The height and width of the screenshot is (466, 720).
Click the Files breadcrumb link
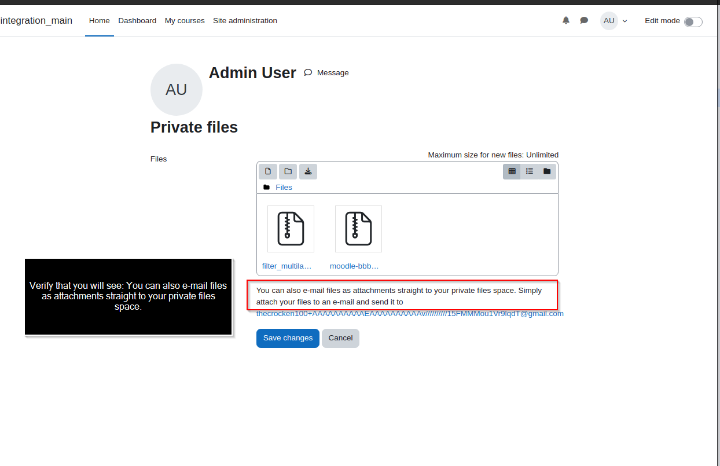[x=284, y=188]
